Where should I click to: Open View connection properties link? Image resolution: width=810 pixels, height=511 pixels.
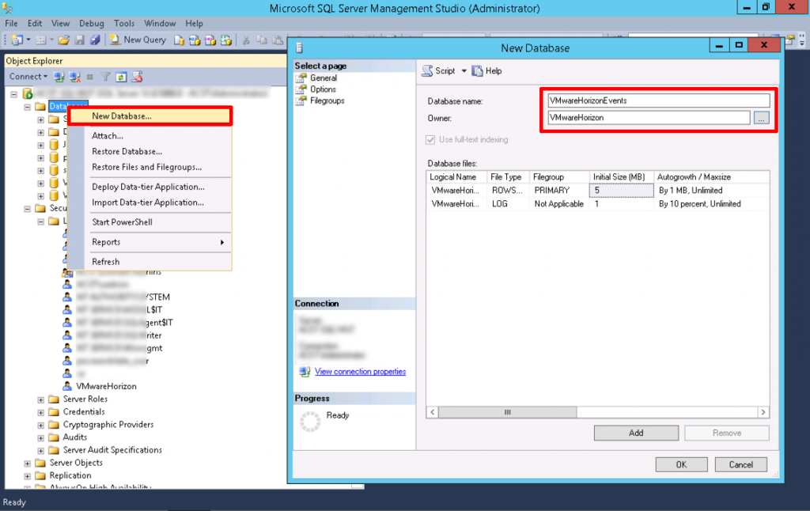pyautogui.click(x=360, y=371)
